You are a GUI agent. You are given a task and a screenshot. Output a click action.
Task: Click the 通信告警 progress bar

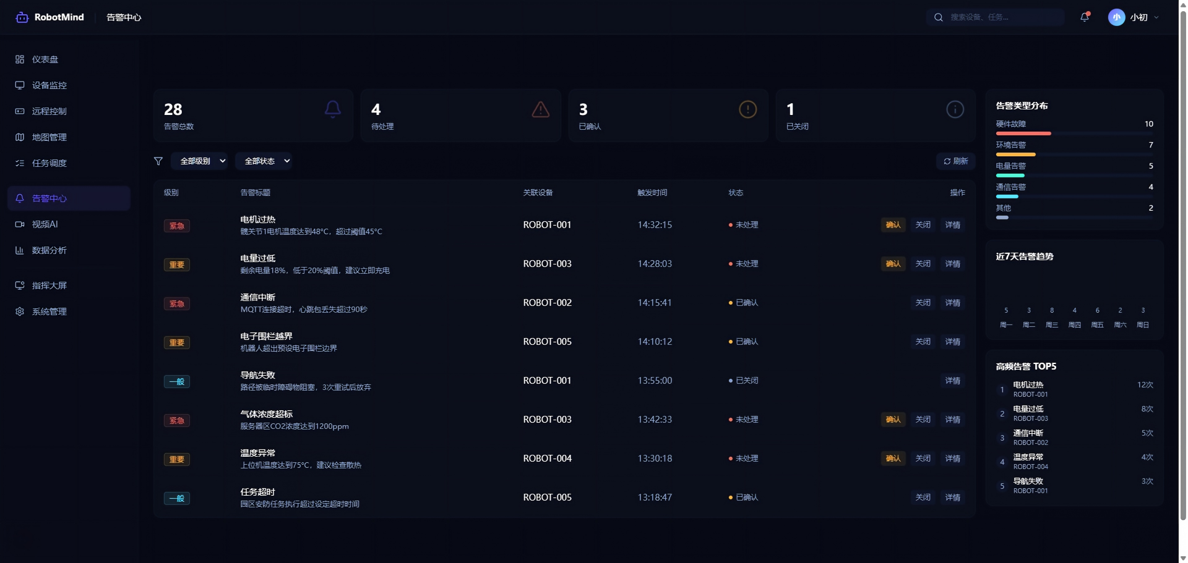pos(1074,197)
